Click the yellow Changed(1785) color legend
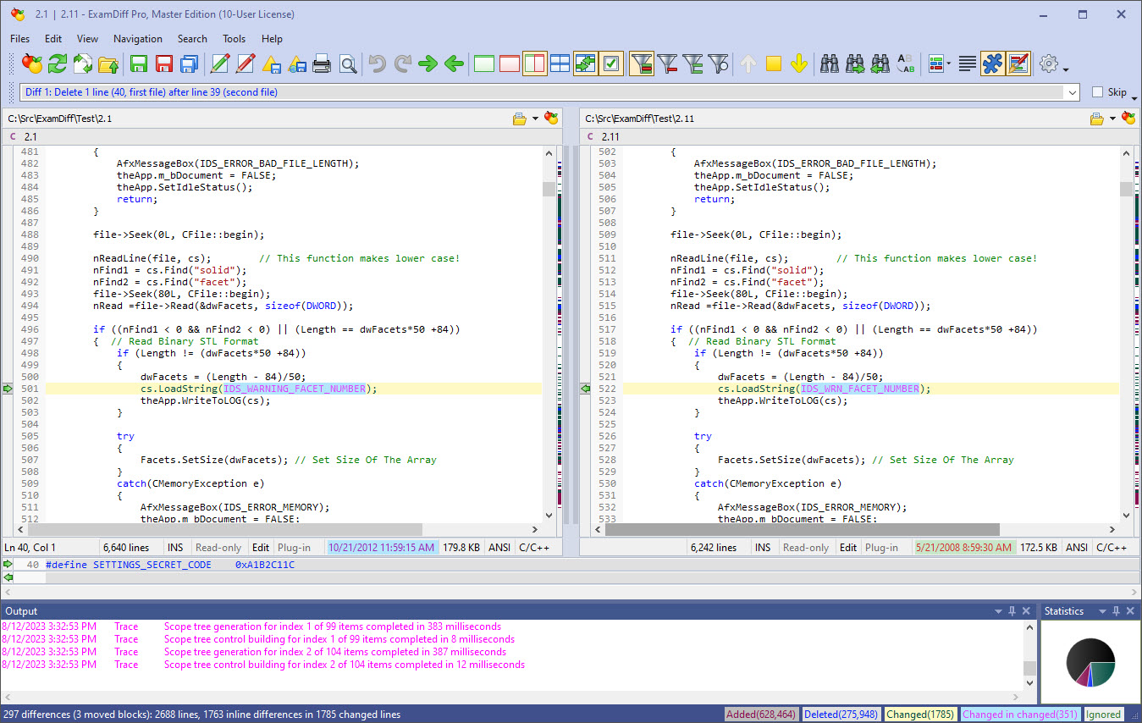 click(x=919, y=715)
